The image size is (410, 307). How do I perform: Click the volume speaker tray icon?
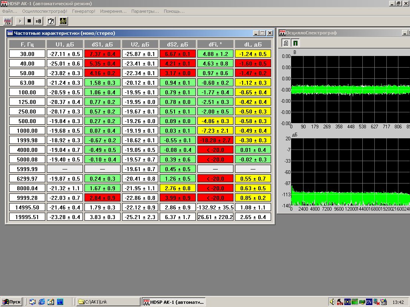coord(332,302)
